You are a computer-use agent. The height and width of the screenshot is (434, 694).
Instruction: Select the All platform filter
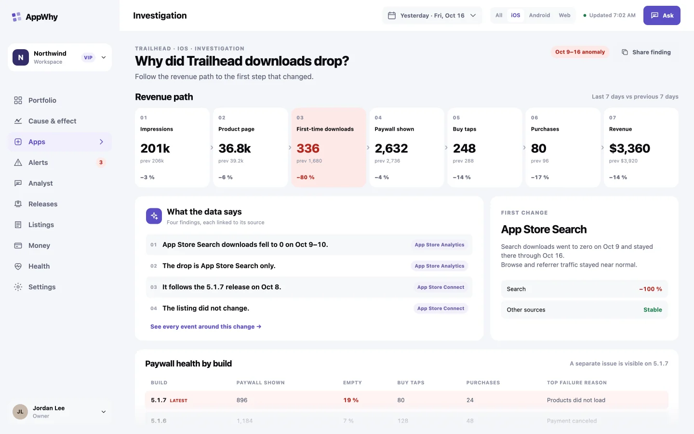[x=499, y=15]
